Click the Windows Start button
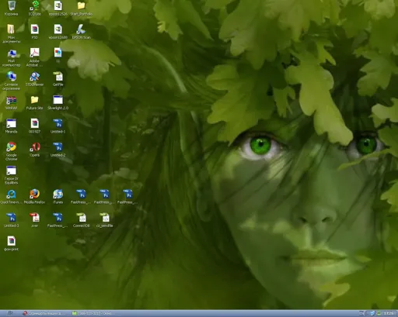This screenshot has width=398, height=317. [x=10, y=313]
